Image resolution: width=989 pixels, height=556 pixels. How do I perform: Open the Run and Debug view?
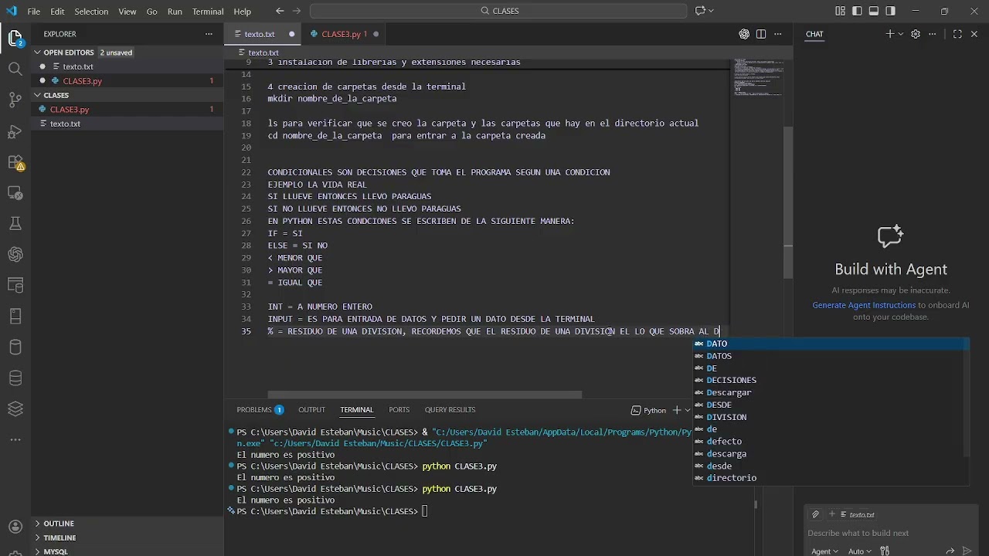(x=15, y=131)
